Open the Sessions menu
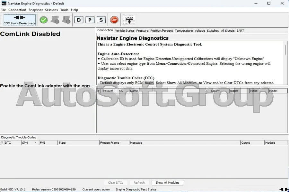The height and width of the screenshot is (192, 289). pos(51,10)
